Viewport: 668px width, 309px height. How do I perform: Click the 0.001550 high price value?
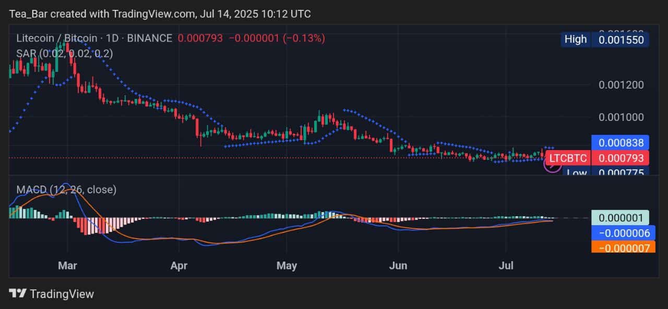tap(621, 39)
